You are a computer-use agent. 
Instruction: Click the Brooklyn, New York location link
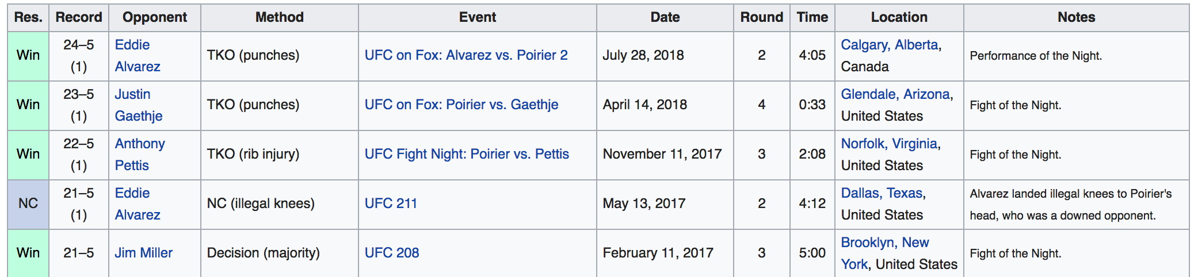pyautogui.click(x=885, y=243)
